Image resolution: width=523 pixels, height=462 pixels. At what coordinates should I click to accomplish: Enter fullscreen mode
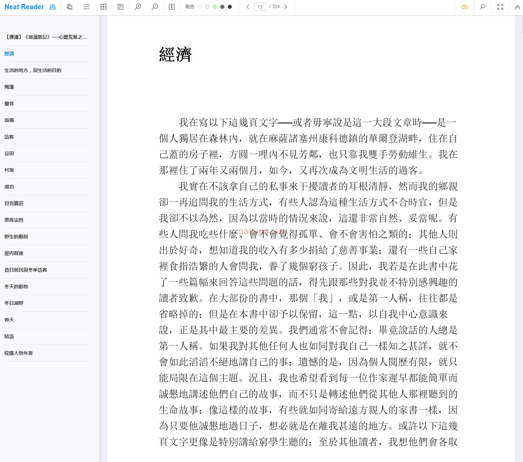(500, 7)
